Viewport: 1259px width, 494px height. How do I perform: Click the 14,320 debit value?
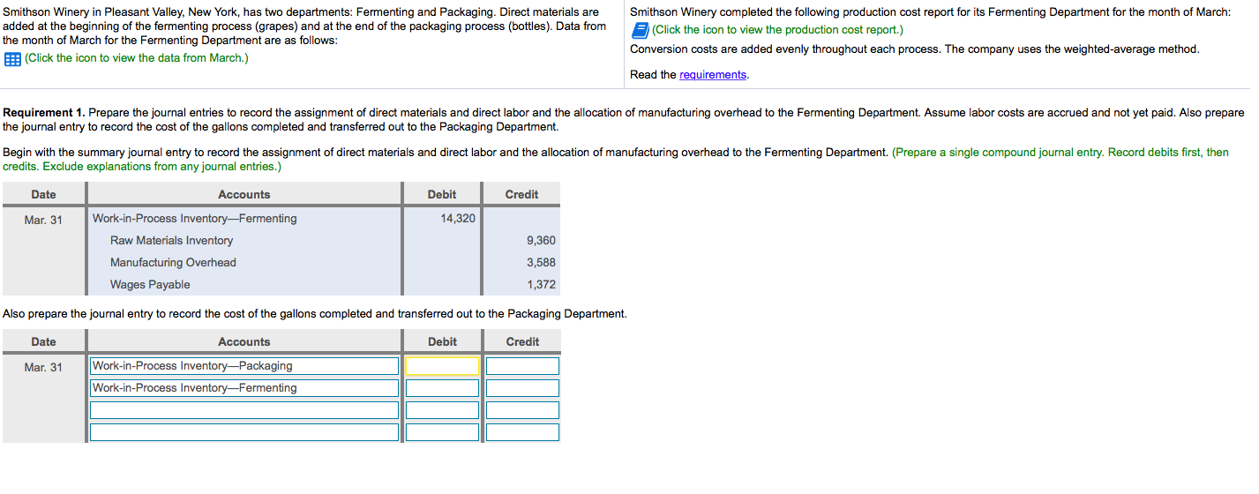pos(458,219)
